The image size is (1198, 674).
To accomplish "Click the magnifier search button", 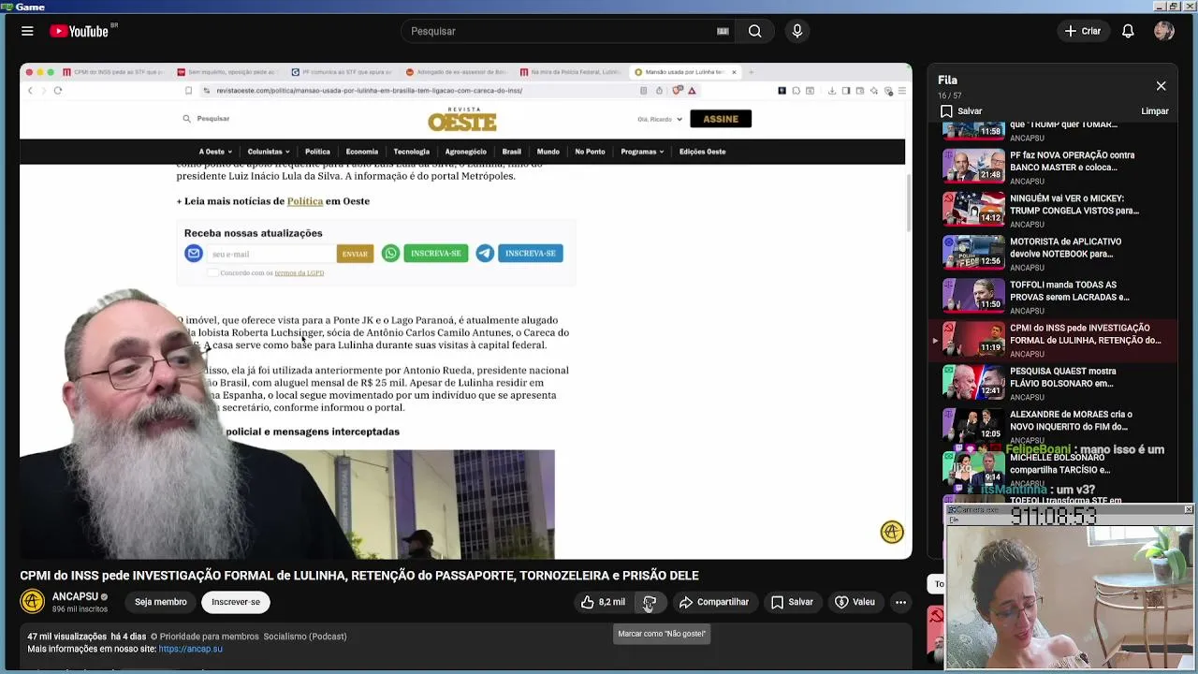I will tap(754, 31).
